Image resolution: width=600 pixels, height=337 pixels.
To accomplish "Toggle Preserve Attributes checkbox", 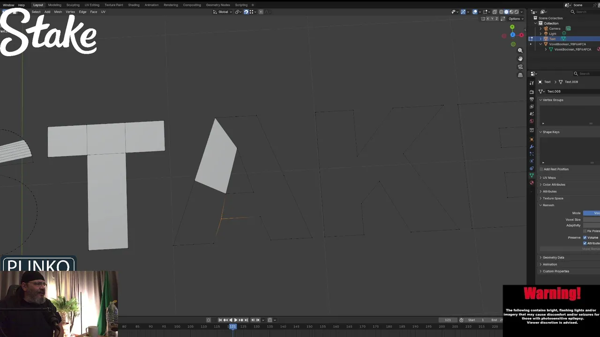I will point(585,243).
